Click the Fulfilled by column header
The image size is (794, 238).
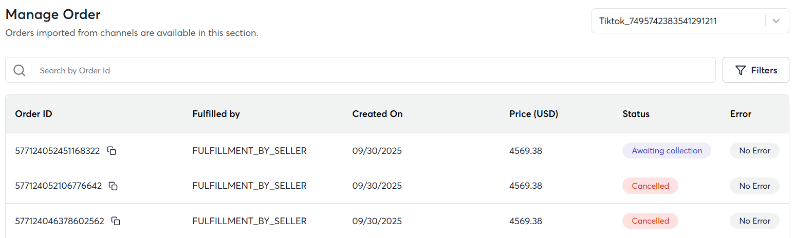[216, 114]
